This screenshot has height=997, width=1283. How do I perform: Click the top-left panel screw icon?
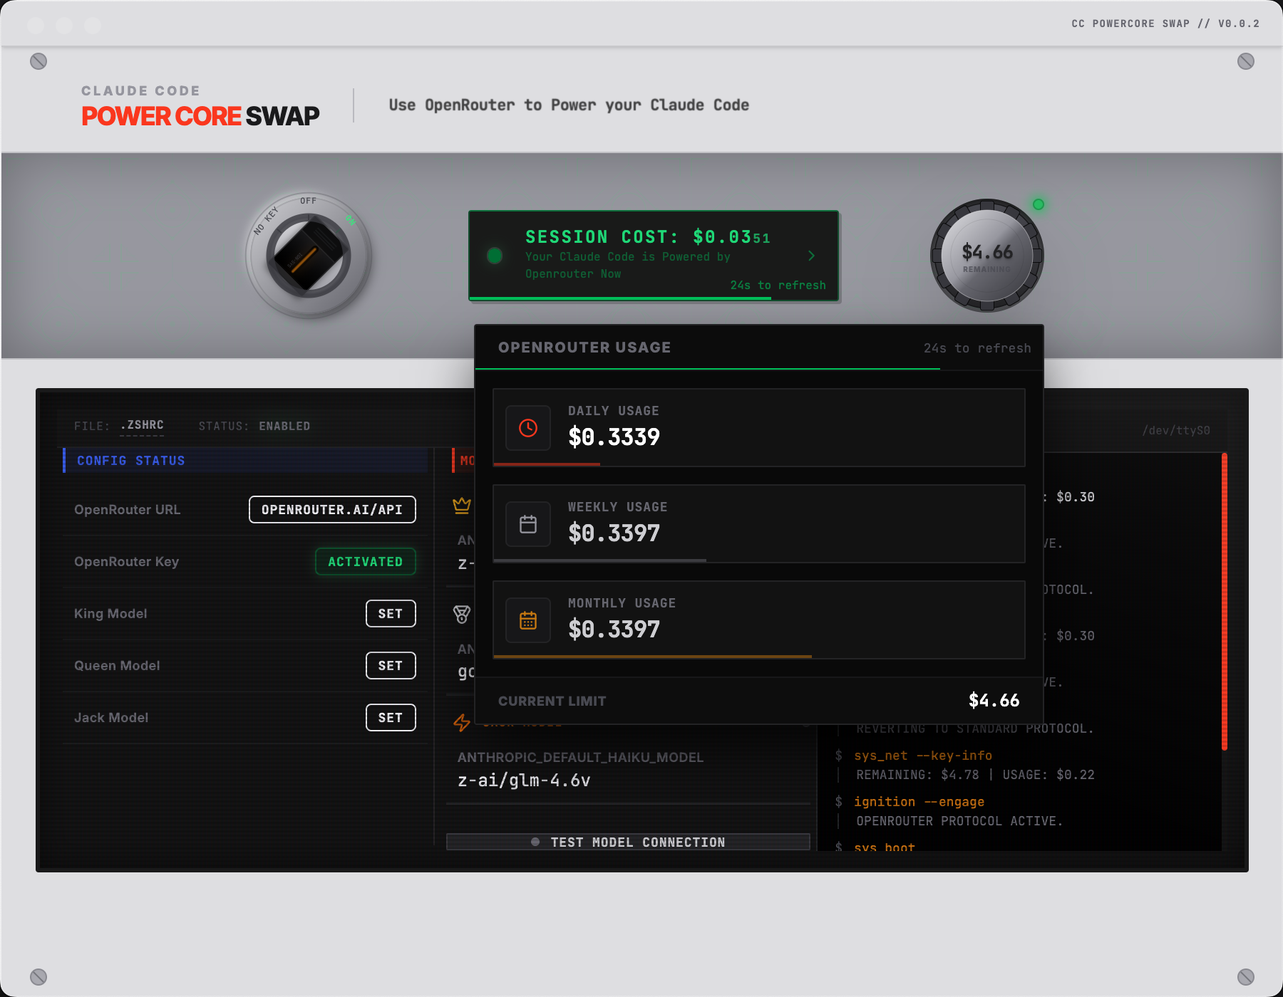[38, 61]
